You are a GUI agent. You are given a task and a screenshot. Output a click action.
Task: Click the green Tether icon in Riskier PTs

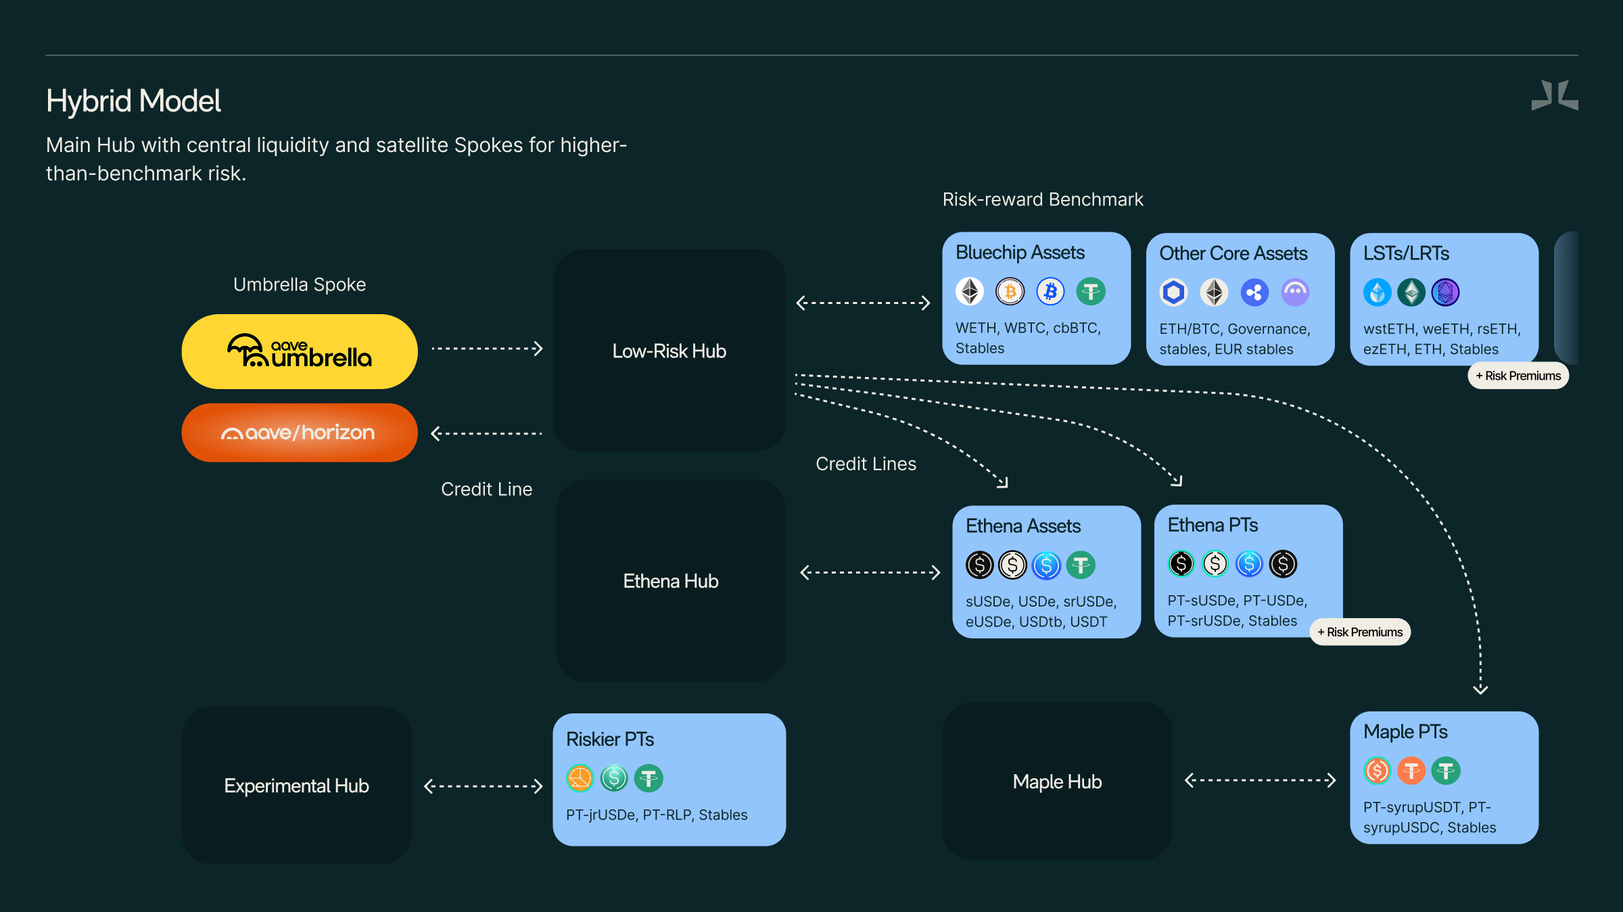coord(649,778)
